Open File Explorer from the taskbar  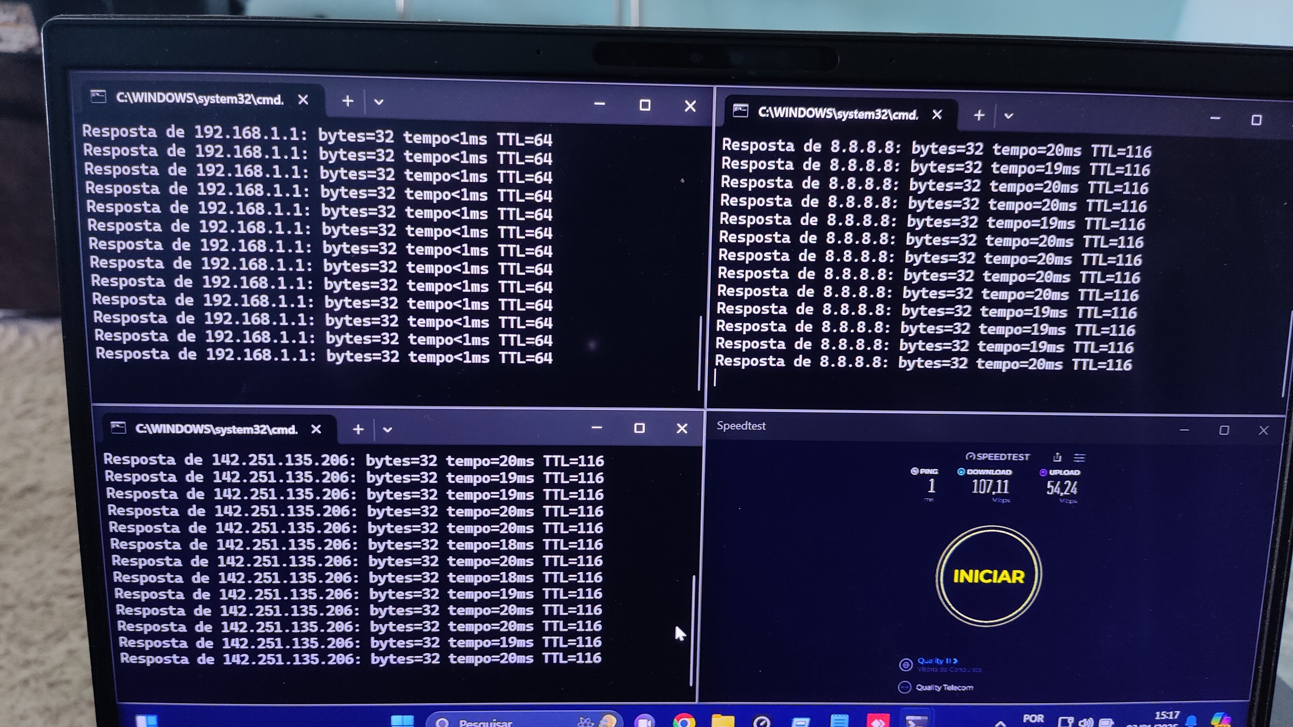tap(723, 722)
